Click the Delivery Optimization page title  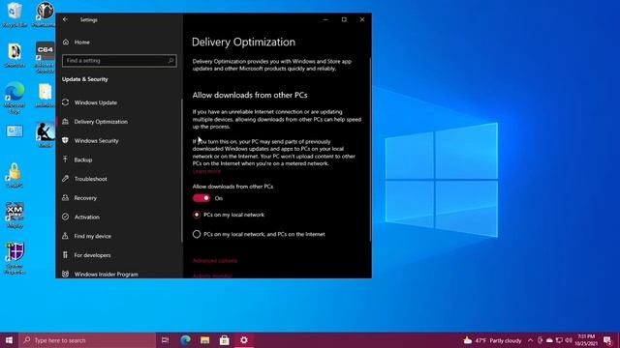pos(243,42)
